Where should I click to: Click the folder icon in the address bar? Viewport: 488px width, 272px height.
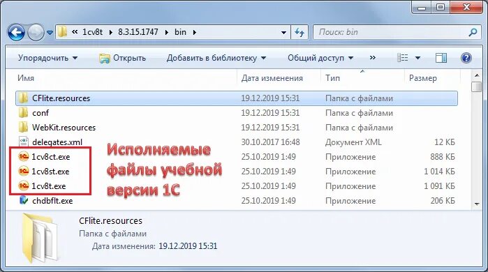[63, 31]
